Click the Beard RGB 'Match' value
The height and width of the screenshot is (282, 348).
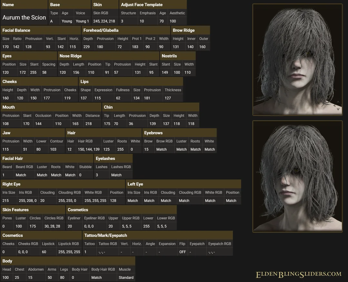[21, 175]
